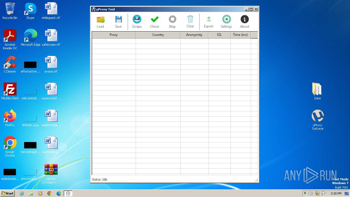Sort by the Anonymity column header
Screen dimensions: 350x197
pos(194,35)
